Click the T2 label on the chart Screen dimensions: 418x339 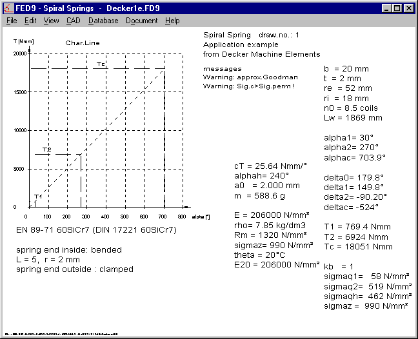click(x=46, y=150)
